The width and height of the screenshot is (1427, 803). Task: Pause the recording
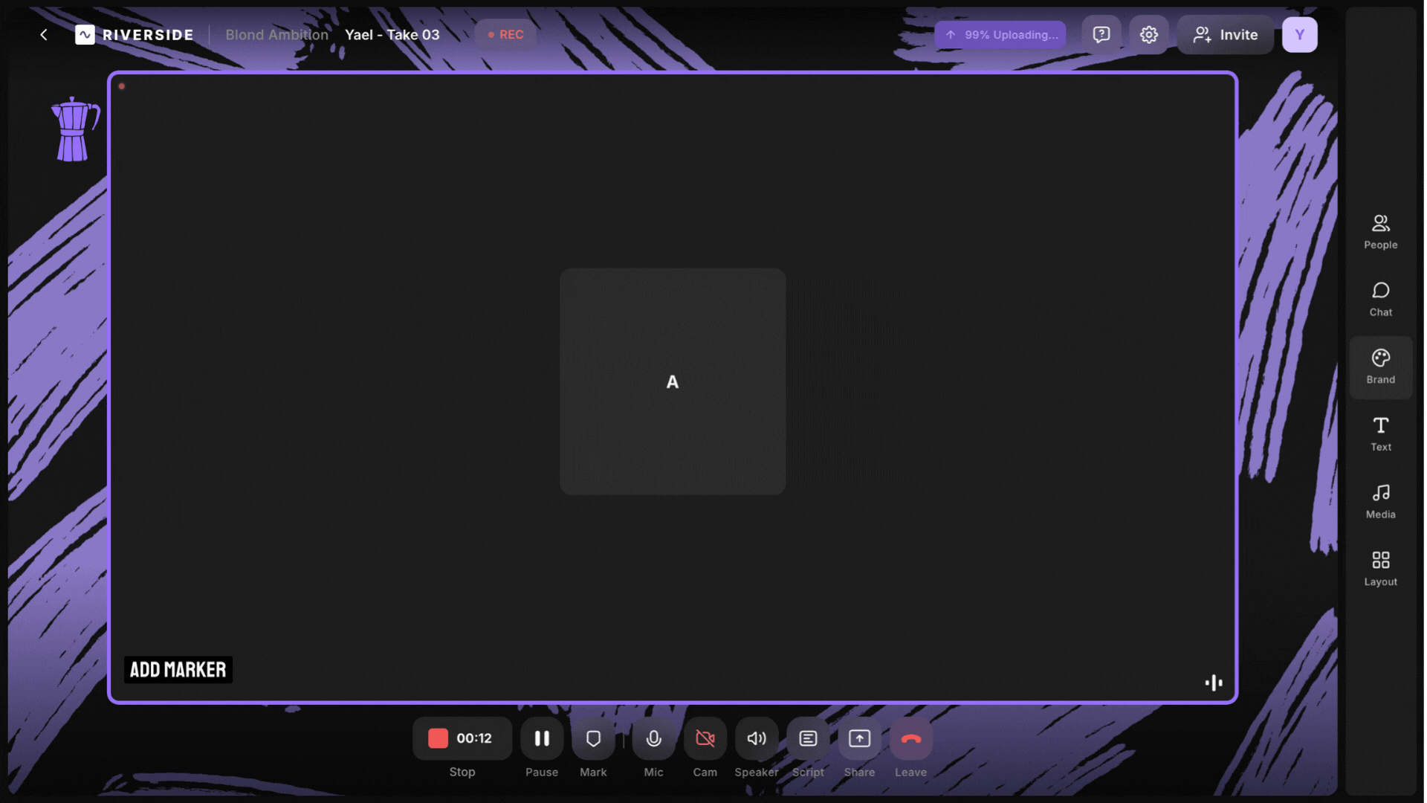click(542, 738)
